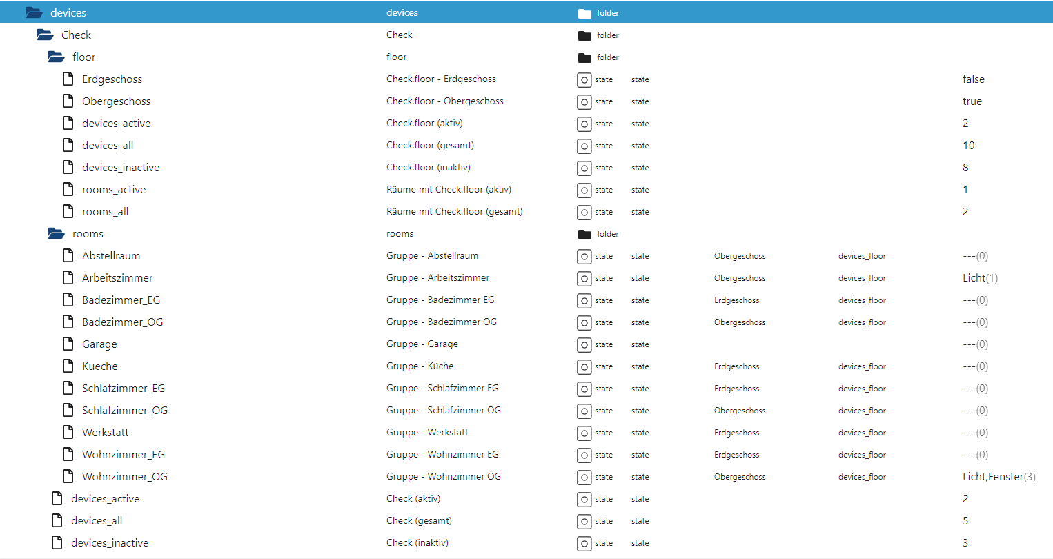Click the 'Gruppe - Badezimmer EG' name
Image resolution: width=1053 pixels, height=559 pixels.
pyautogui.click(x=440, y=300)
